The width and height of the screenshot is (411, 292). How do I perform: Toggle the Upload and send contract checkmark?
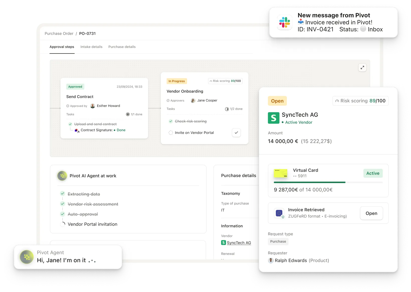point(70,124)
